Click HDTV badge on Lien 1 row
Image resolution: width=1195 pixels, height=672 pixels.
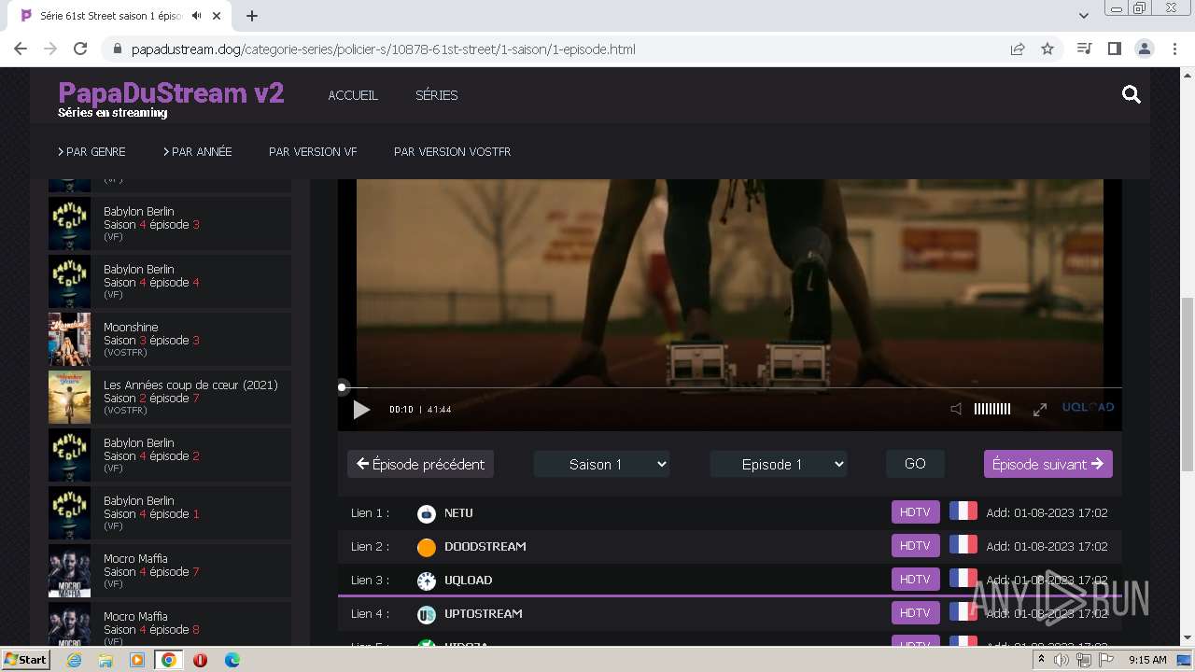[915, 512]
